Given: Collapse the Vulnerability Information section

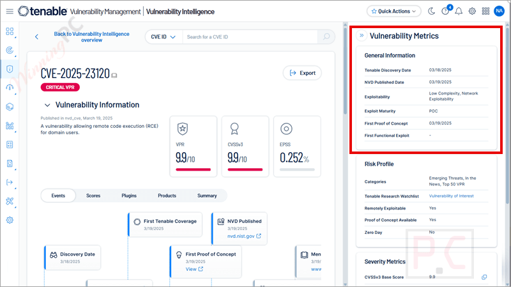Looking at the screenshot, I should click(x=47, y=105).
